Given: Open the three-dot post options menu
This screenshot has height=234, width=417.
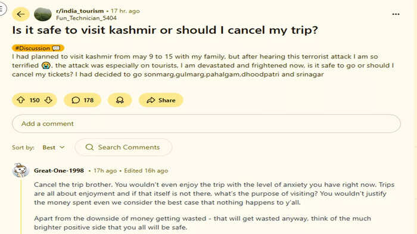Looking at the screenshot, I should [396, 14].
